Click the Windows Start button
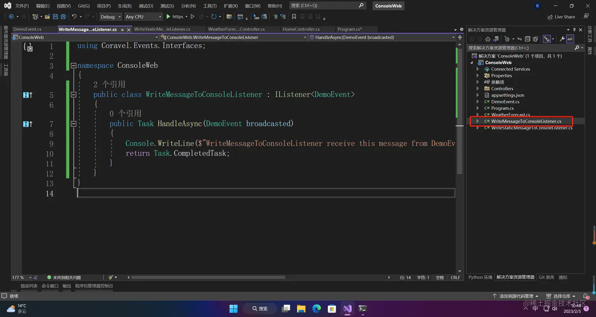 point(233,309)
